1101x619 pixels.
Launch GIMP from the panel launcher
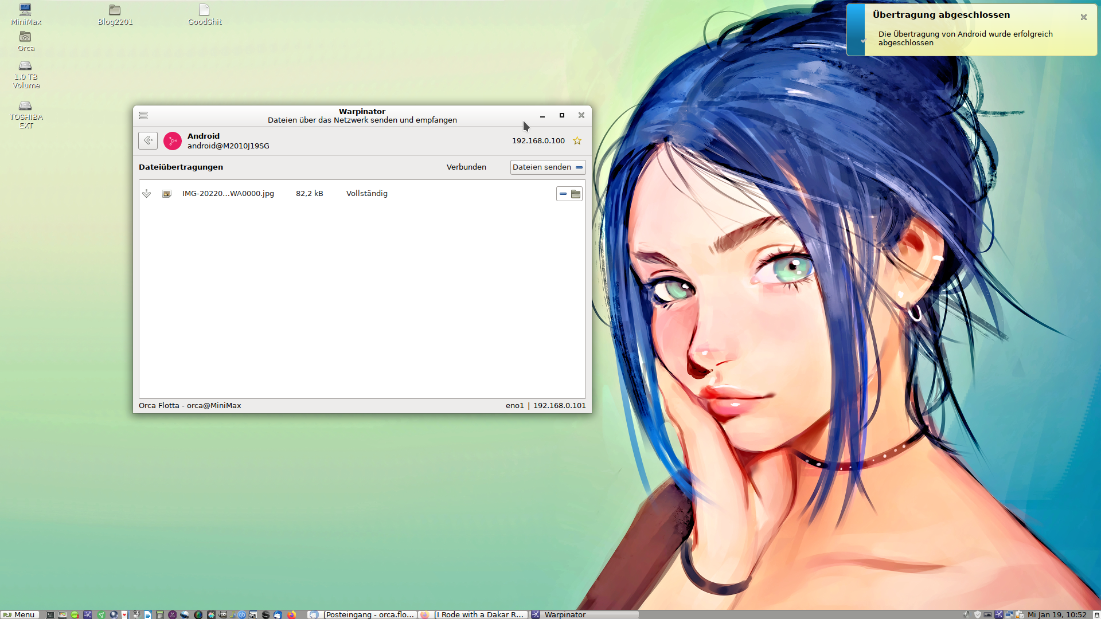coord(222,614)
